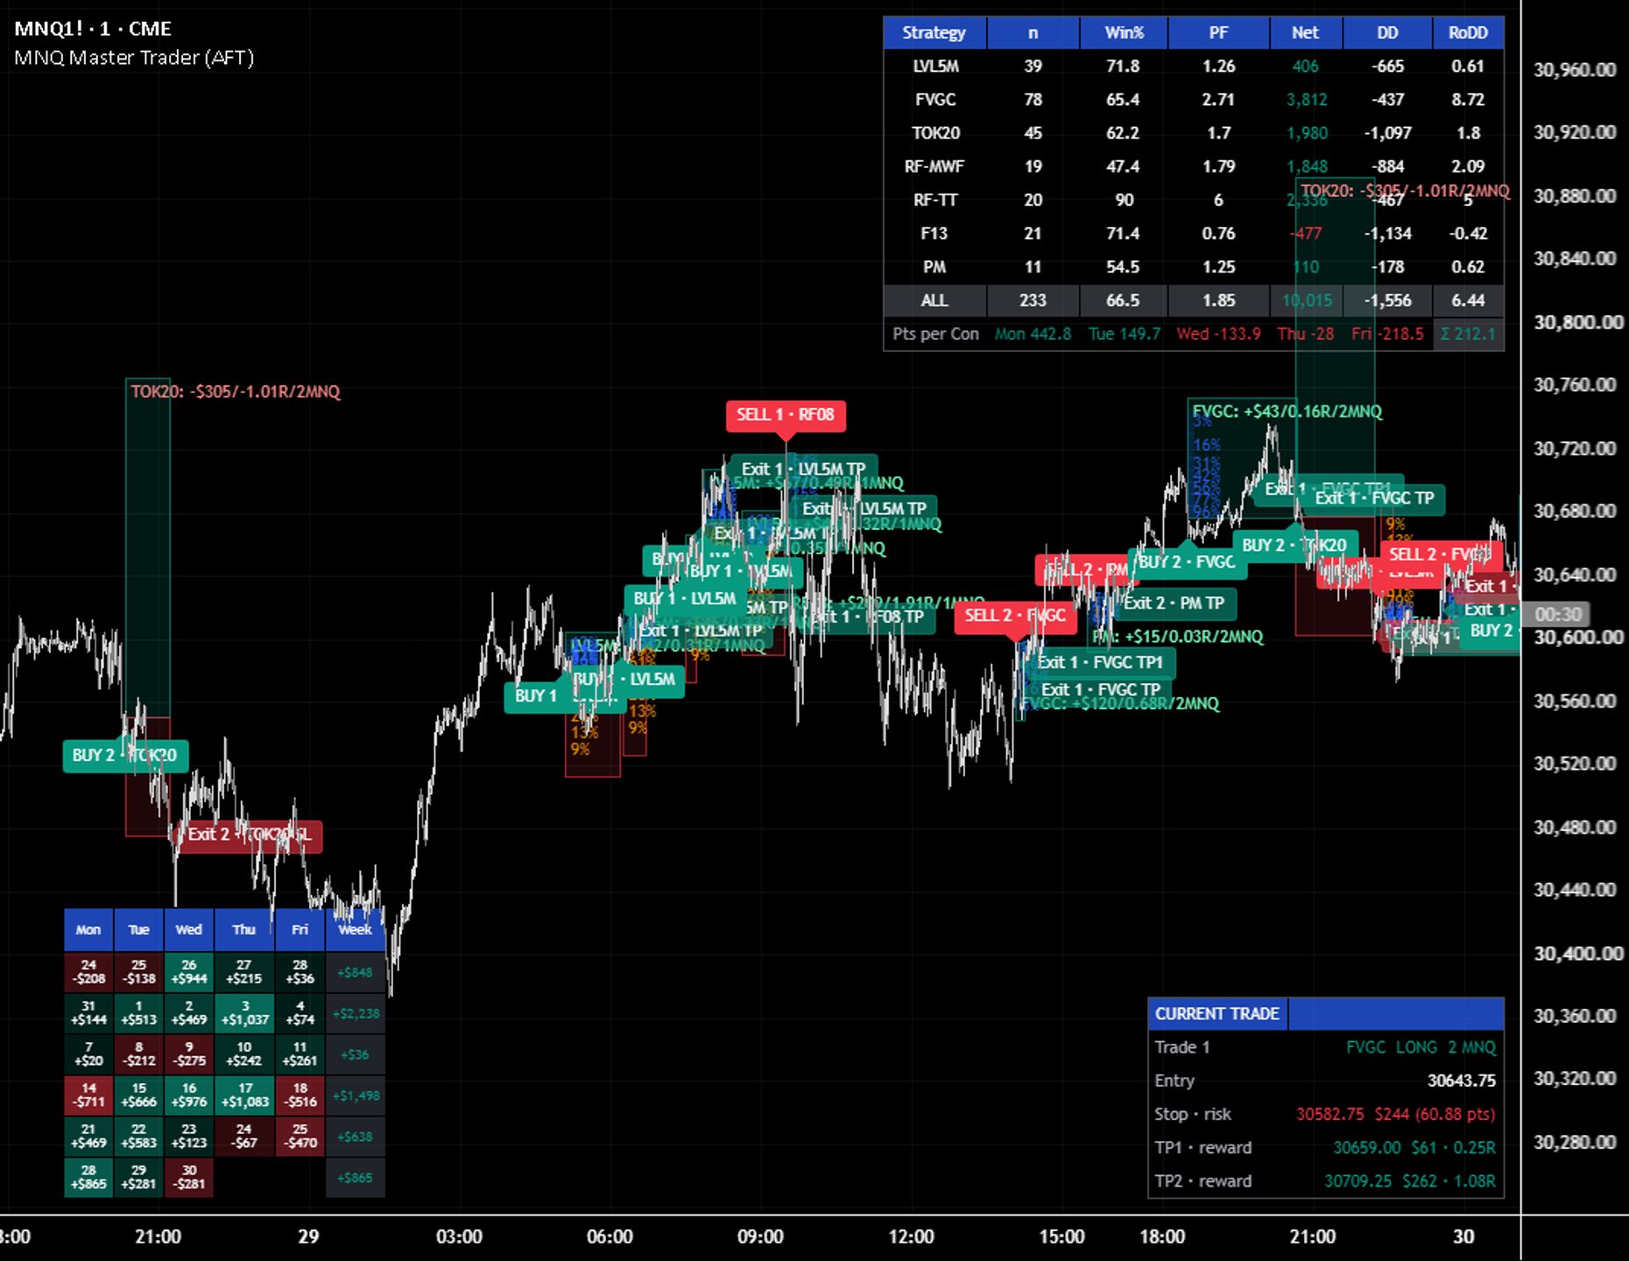Screen dimensions: 1629x1261
Task: Click calendar day 26 showing +$944
Action: tap(189, 972)
